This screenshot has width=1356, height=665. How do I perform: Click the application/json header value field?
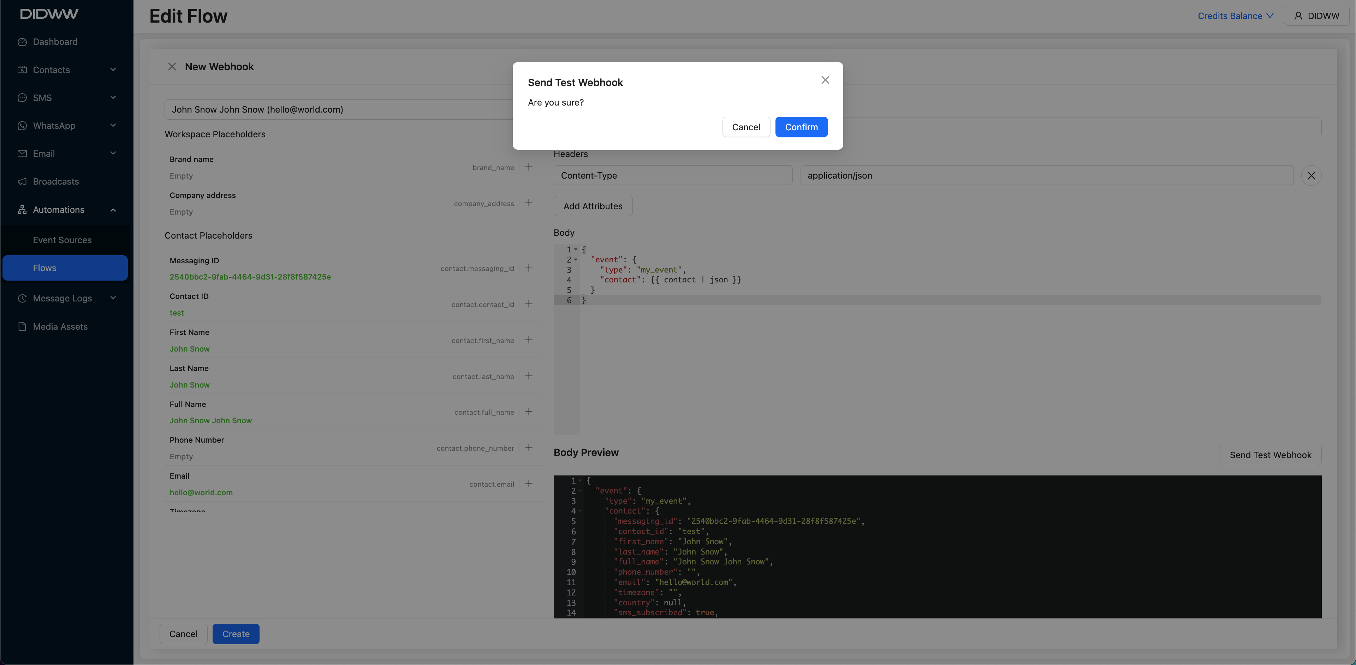tap(1046, 176)
